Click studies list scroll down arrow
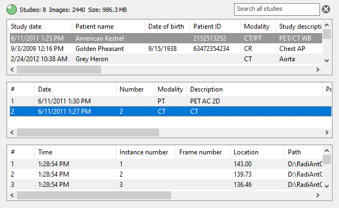 coord(327,61)
